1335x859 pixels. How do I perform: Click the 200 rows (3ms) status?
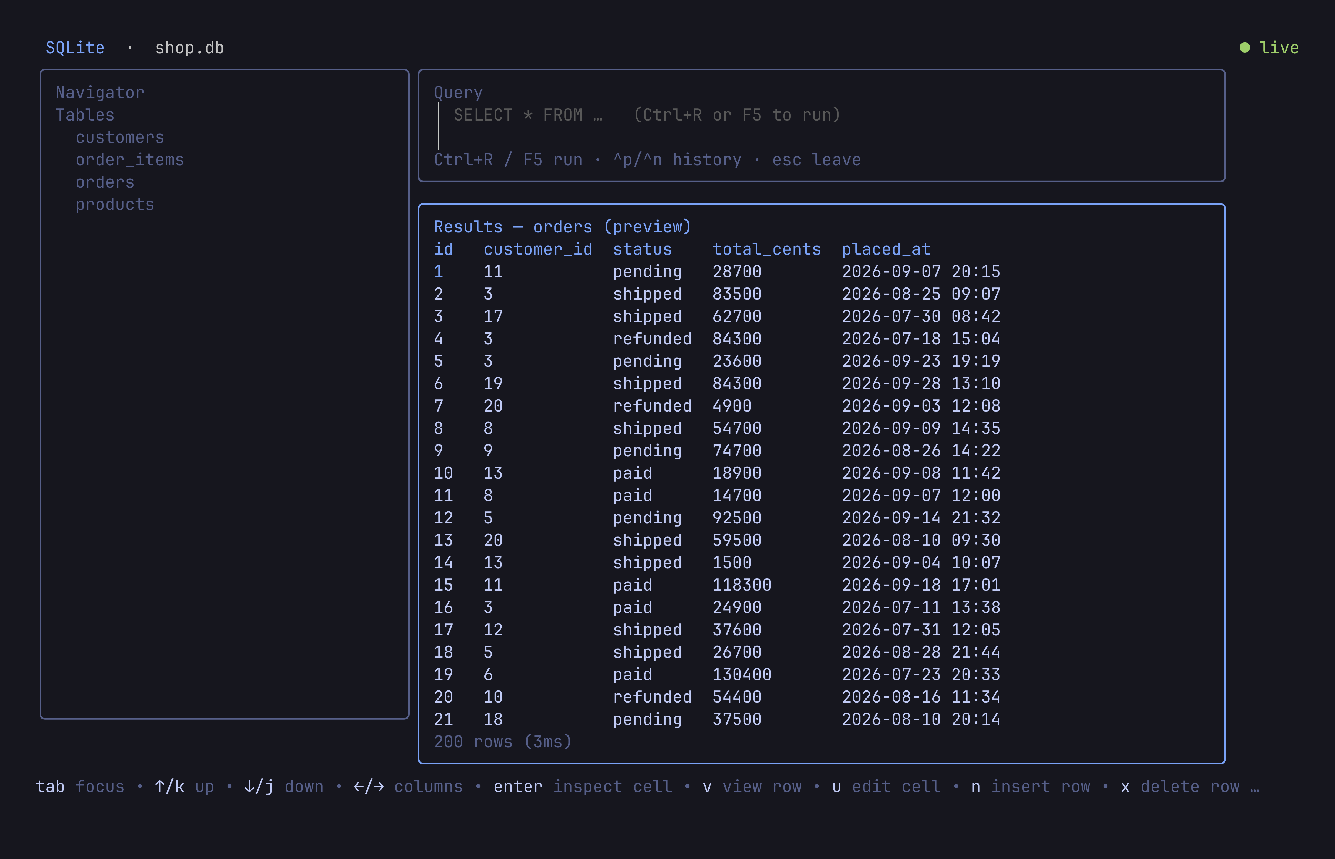pyautogui.click(x=503, y=741)
